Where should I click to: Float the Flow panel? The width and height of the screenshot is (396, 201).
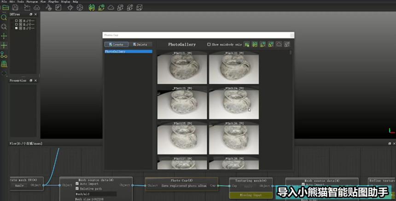[x=390, y=143]
